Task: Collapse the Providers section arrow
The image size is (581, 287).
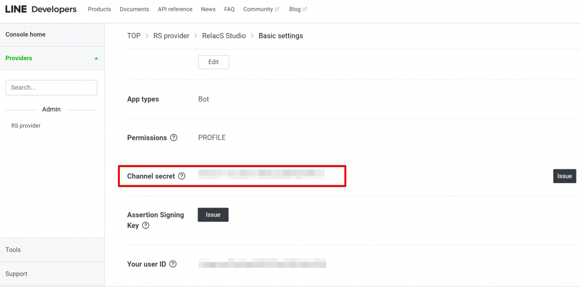Action: pyautogui.click(x=96, y=59)
